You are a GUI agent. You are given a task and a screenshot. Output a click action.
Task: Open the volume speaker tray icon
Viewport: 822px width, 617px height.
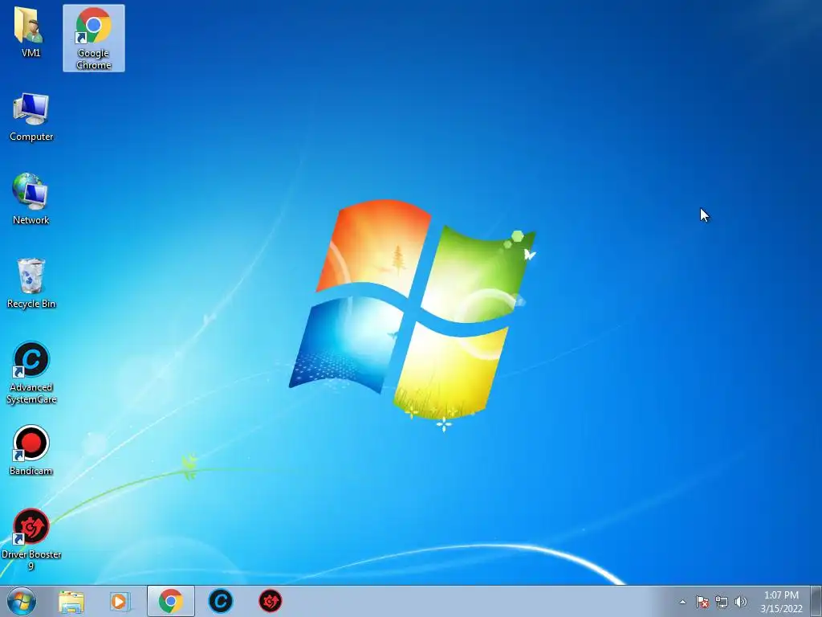(740, 602)
